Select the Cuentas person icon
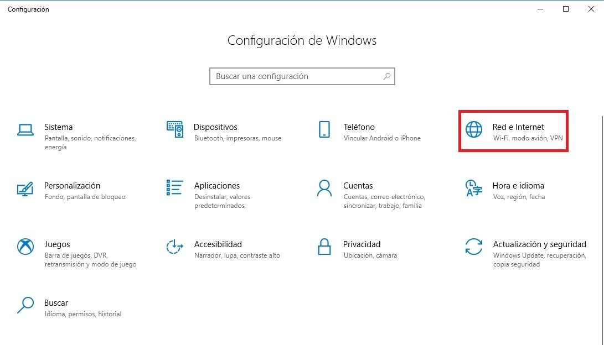This screenshot has height=345, width=604. (x=324, y=187)
